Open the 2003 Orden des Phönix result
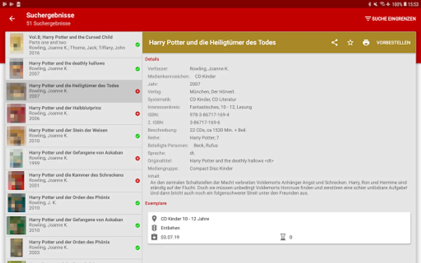Viewport: 421px width, 263px height. coord(74,248)
